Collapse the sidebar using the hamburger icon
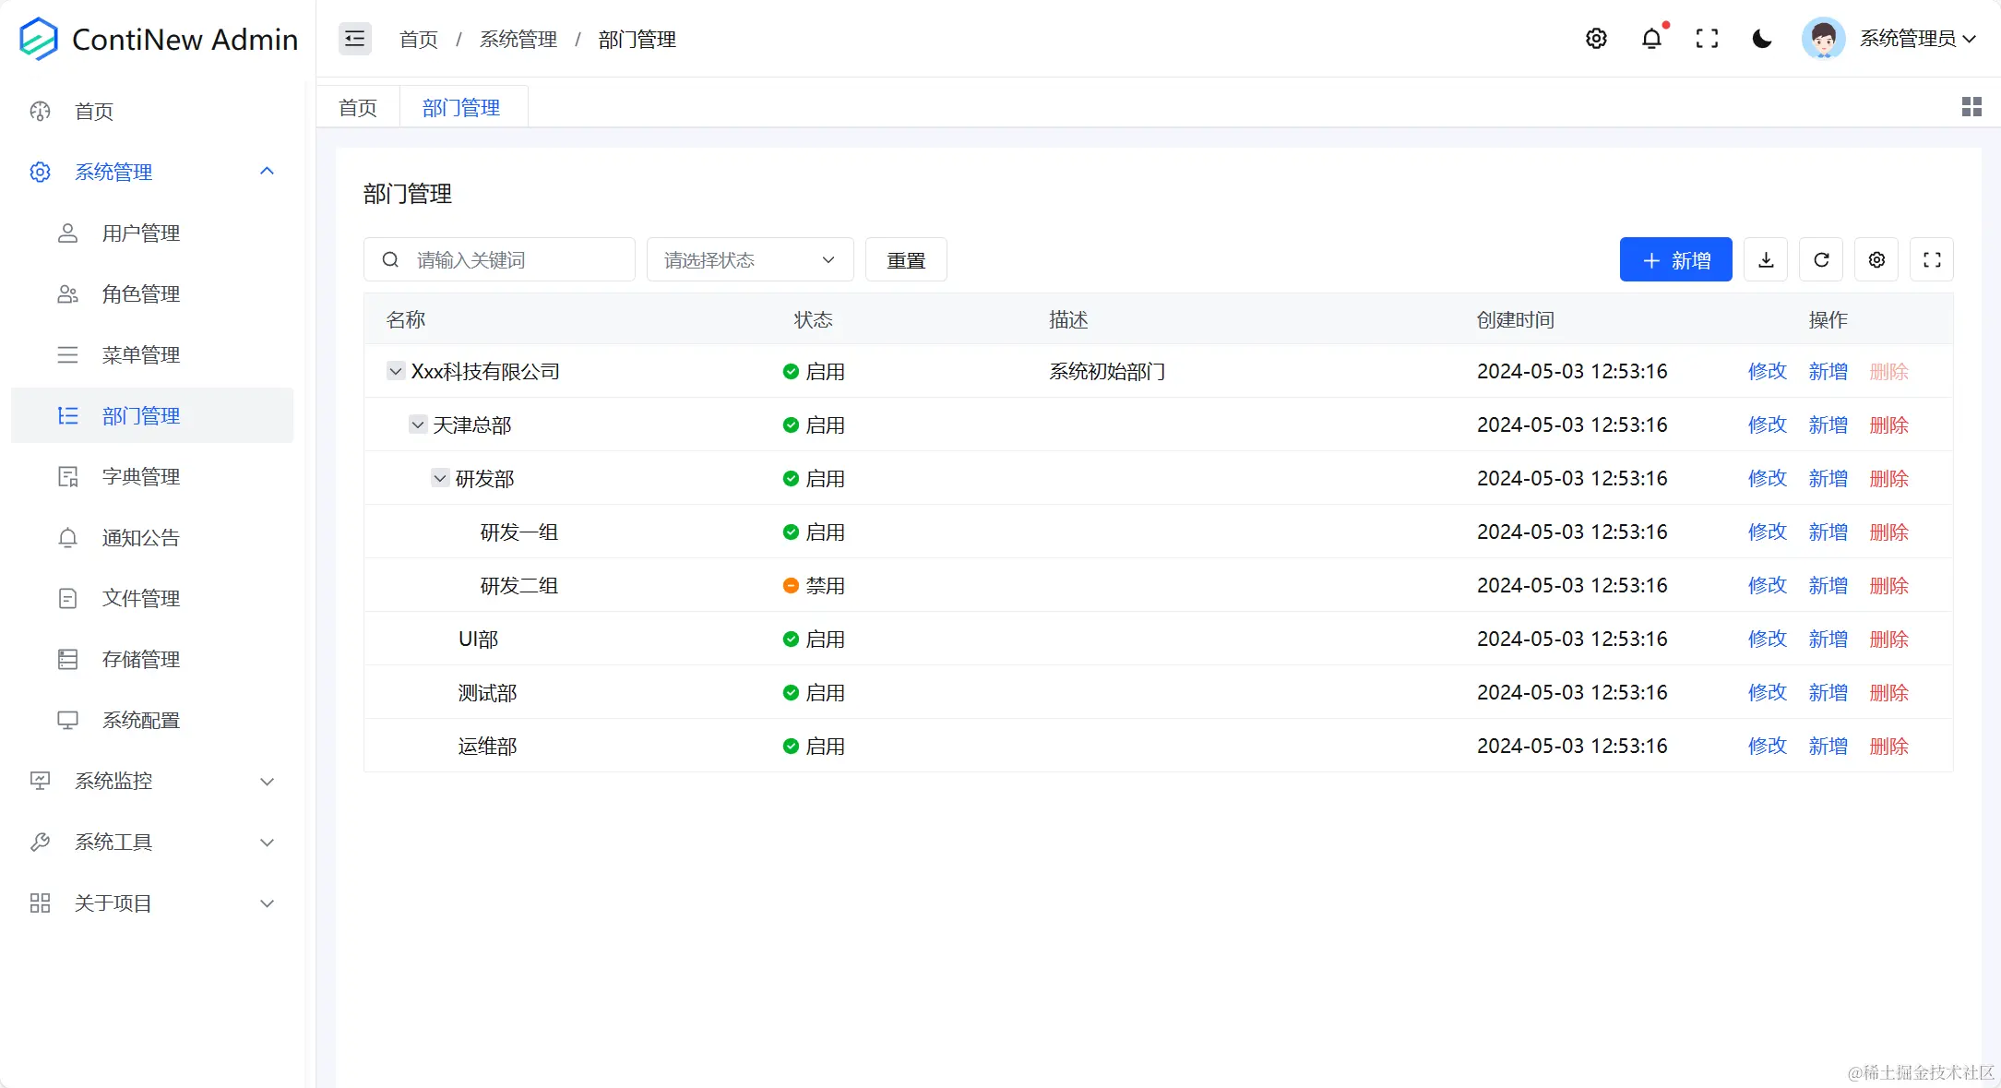Image resolution: width=2001 pixels, height=1088 pixels. point(354,39)
